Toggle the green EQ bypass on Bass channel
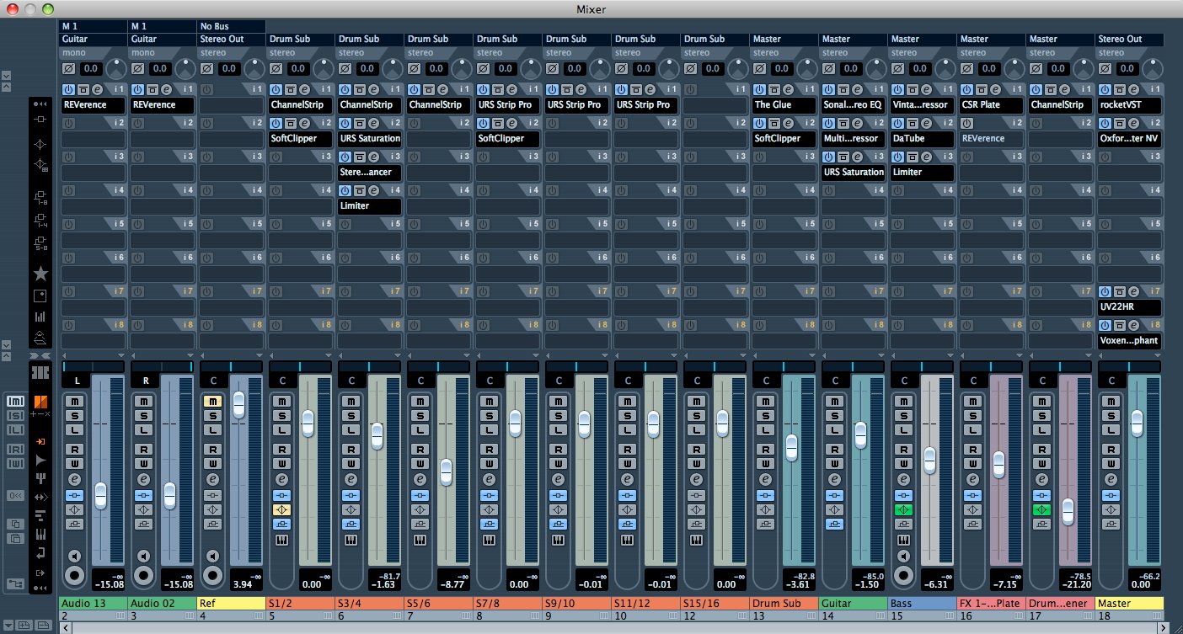Viewport: 1183px width, 634px height. pyautogui.click(x=903, y=509)
